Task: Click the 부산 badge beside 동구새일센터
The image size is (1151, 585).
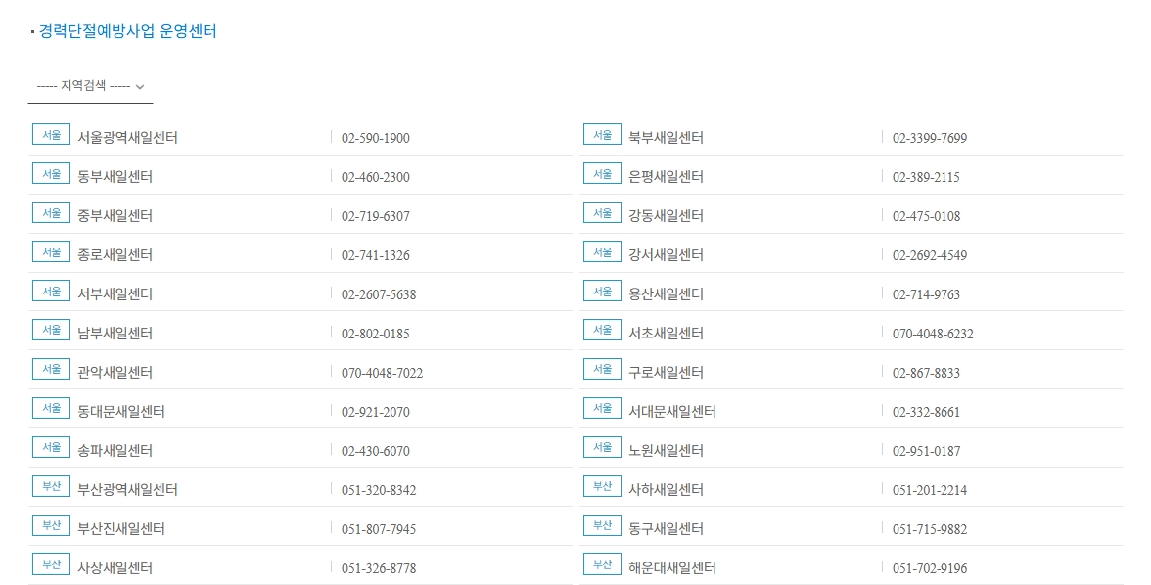Action: click(x=602, y=525)
